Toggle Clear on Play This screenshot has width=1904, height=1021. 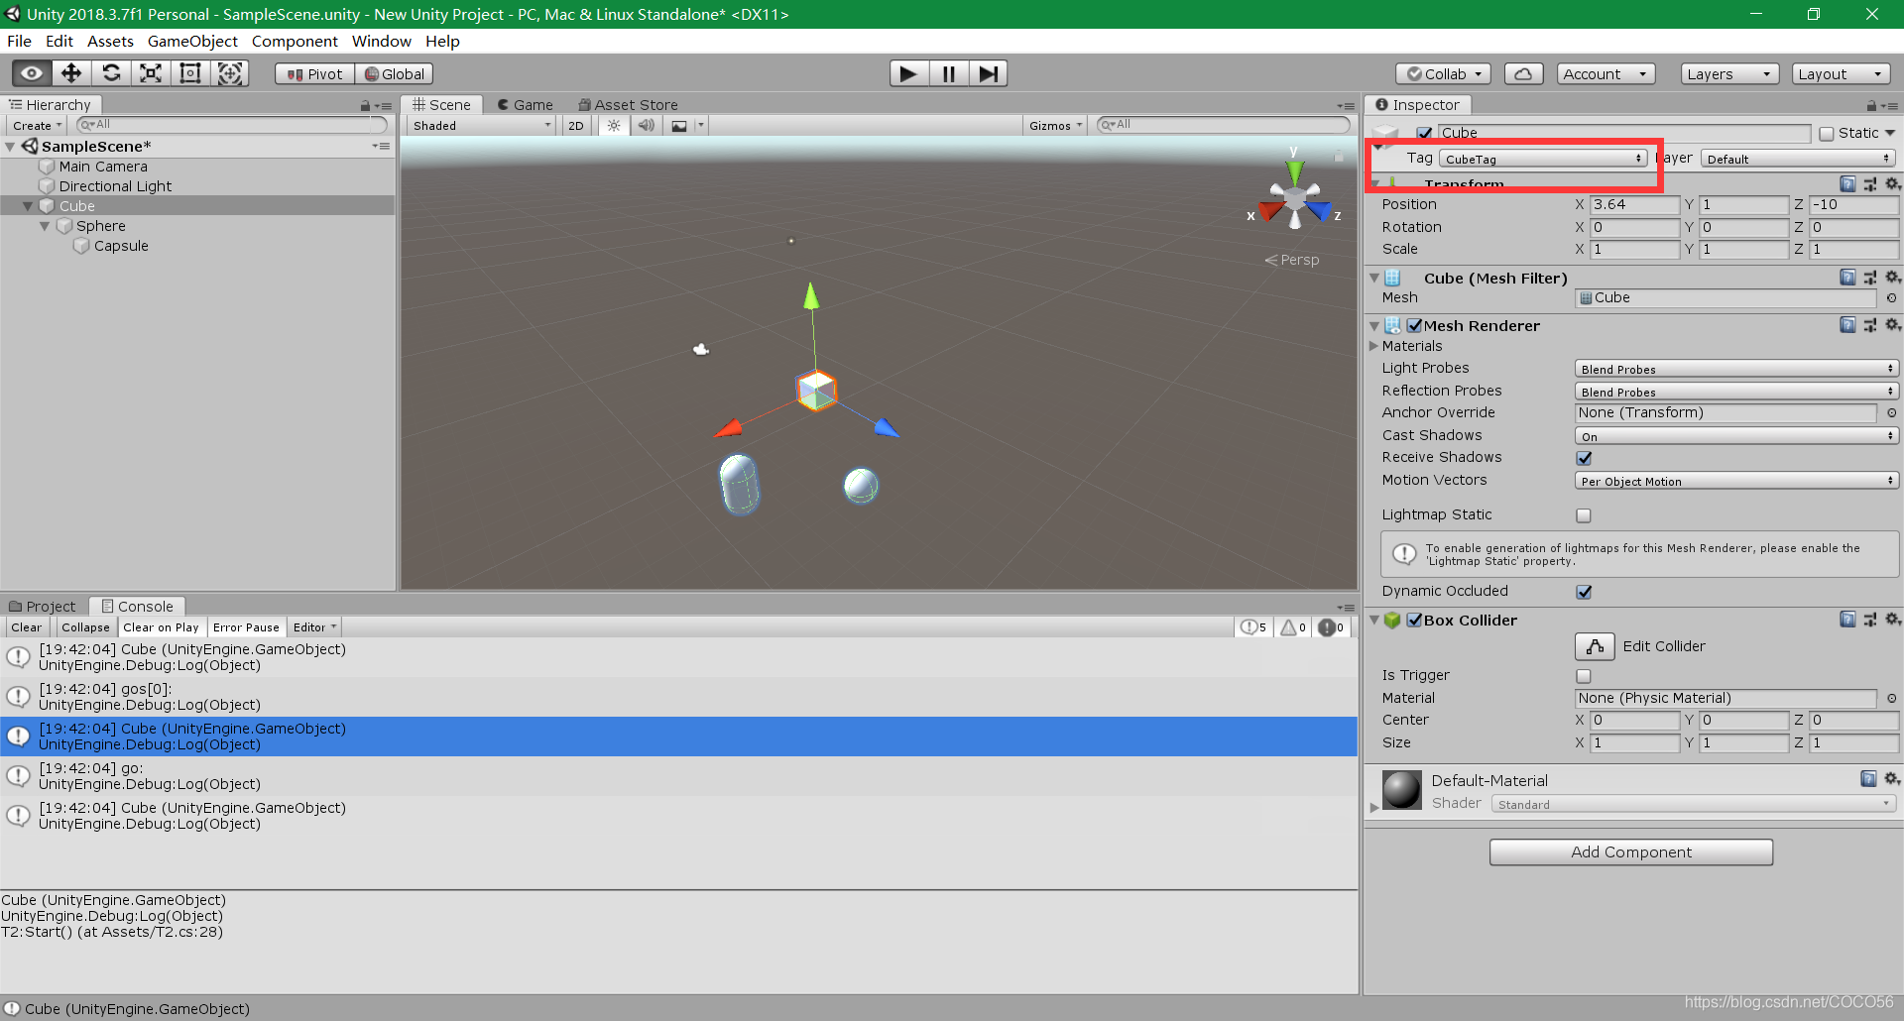coord(161,627)
